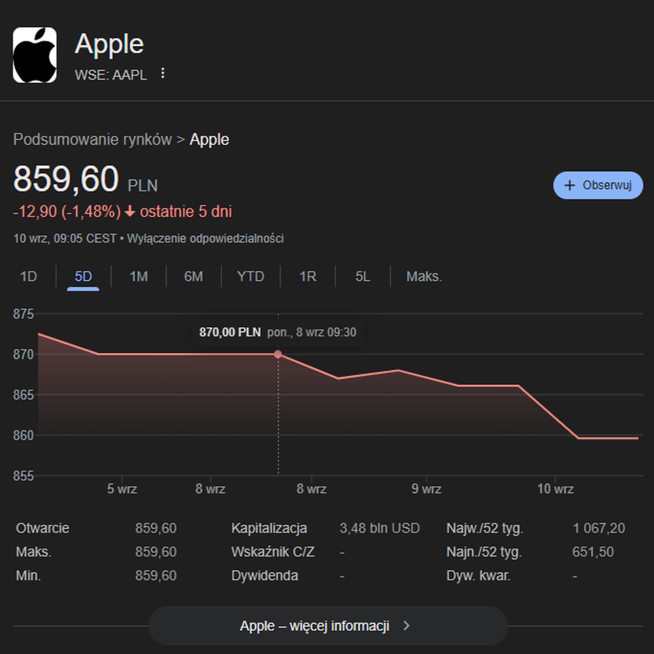The height and width of the screenshot is (654, 654).
Task: Show the Maks. full history range
Action: click(x=424, y=277)
